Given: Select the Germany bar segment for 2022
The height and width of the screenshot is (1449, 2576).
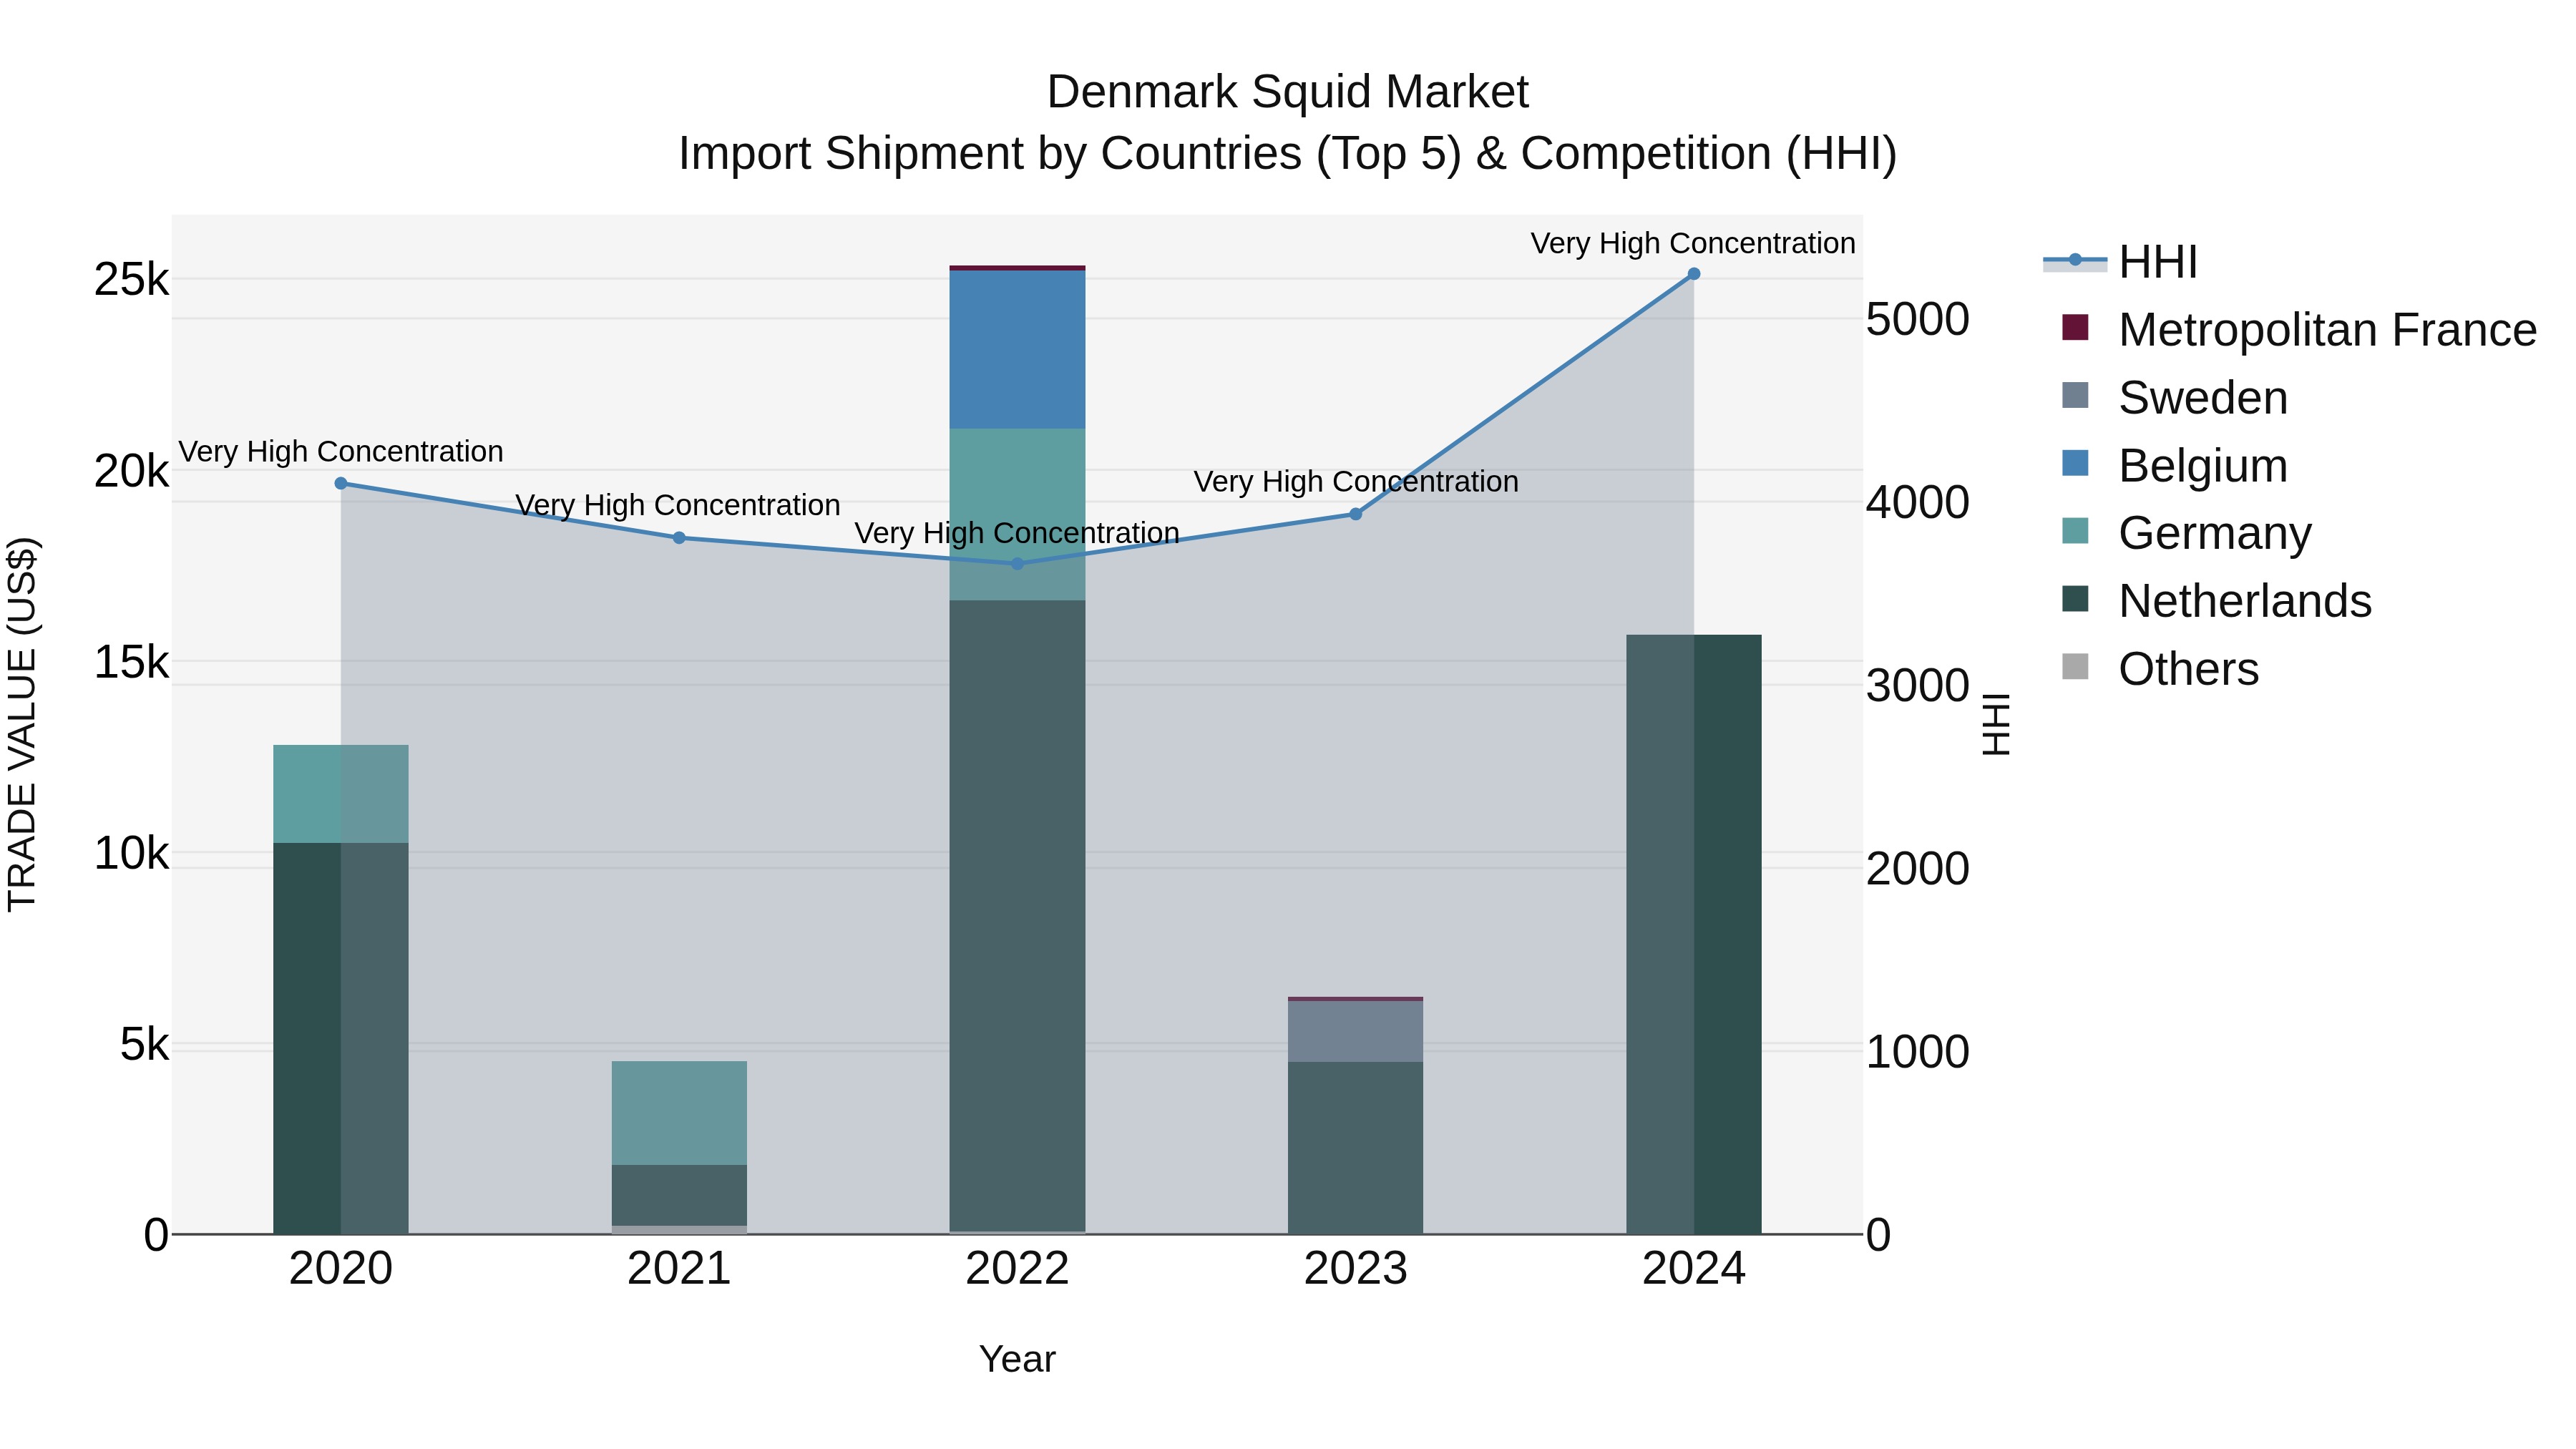Looking at the screenshot, I should tap(1017, 514).
